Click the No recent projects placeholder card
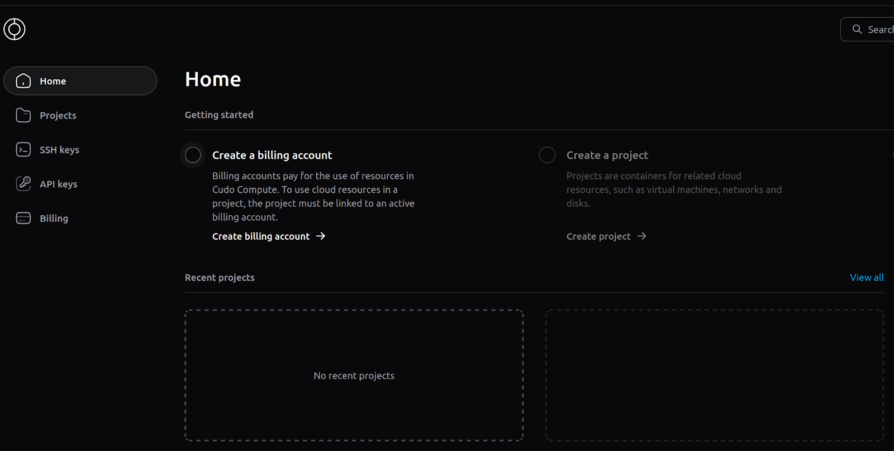Image resolution: width=894 pixels, height=451 pixels. tap(354, 376)
